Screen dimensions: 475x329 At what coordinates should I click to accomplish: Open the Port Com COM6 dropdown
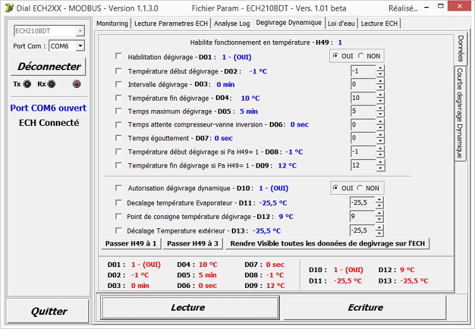click(80, 46)
